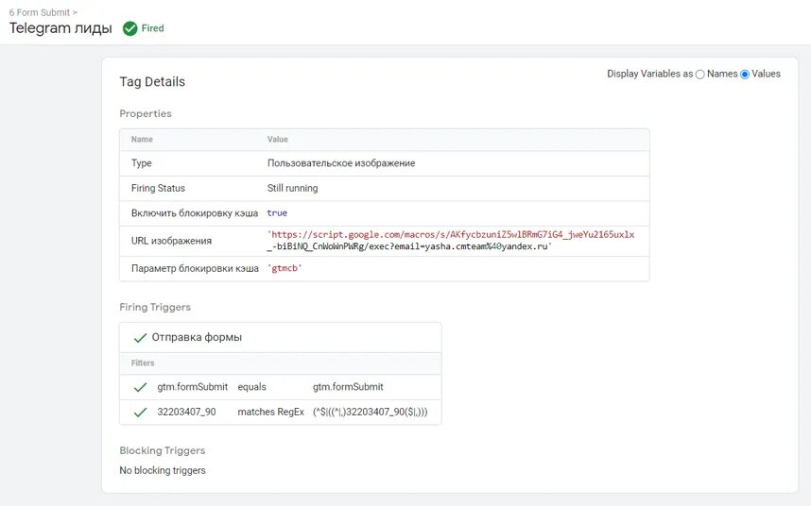
Task: Click the URL изображения property name
Action: 171,241
